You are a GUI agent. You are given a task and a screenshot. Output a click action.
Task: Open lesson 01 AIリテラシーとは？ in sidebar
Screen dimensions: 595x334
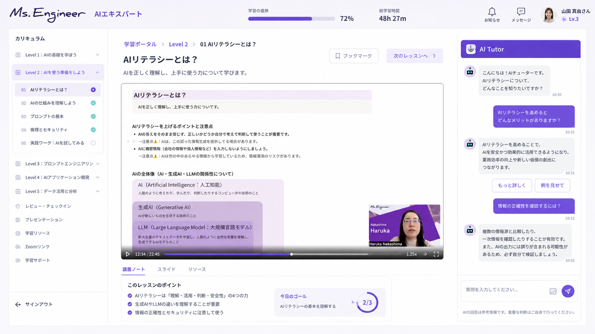pyautogui.click(x=58, y=90)
